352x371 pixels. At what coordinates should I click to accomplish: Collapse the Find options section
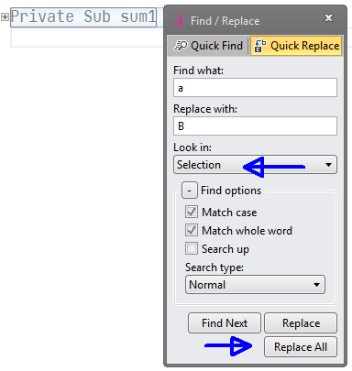point(190,191)
